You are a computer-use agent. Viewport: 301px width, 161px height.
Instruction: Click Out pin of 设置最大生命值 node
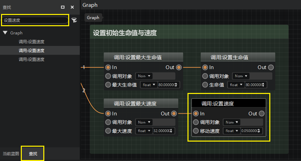(179, 67)
